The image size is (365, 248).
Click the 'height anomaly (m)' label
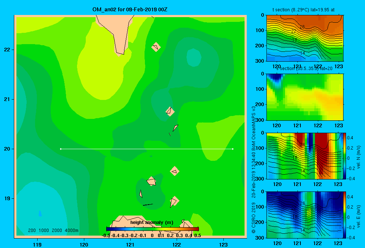[x=152, y=222]
